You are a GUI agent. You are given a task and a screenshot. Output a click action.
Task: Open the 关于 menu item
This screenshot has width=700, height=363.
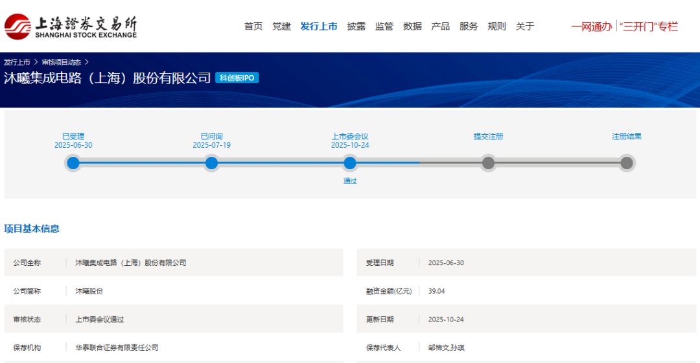click(525, 27)
